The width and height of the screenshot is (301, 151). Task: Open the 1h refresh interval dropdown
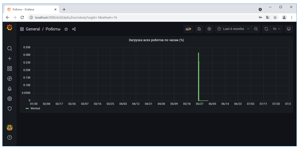(276, 29)
